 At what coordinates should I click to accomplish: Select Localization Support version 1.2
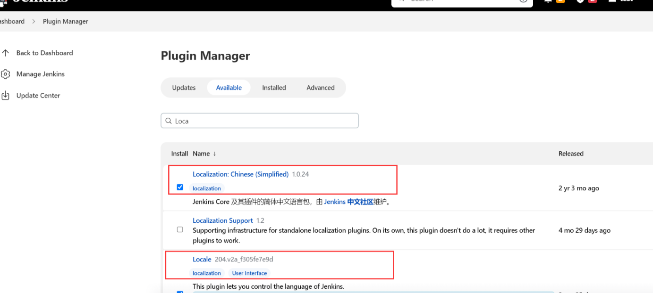point(260,220)
